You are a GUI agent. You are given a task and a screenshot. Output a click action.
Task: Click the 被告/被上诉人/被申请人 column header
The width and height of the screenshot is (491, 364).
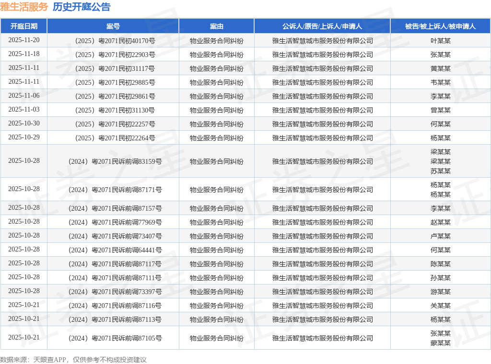(x=440, y=26)
